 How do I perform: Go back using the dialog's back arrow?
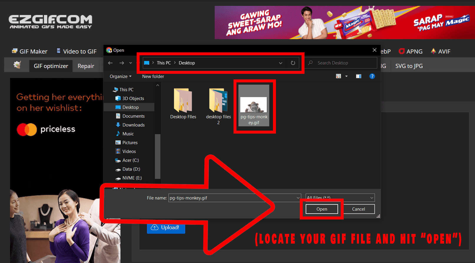110,63
